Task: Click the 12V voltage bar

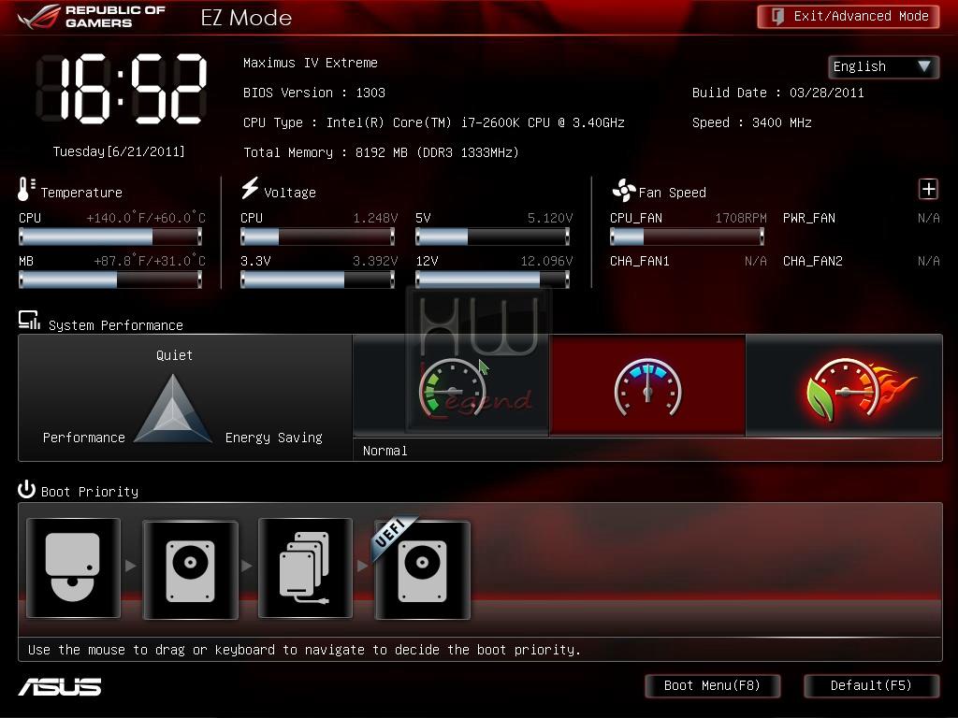Action: pyautogui.click(x=492, y=280)
